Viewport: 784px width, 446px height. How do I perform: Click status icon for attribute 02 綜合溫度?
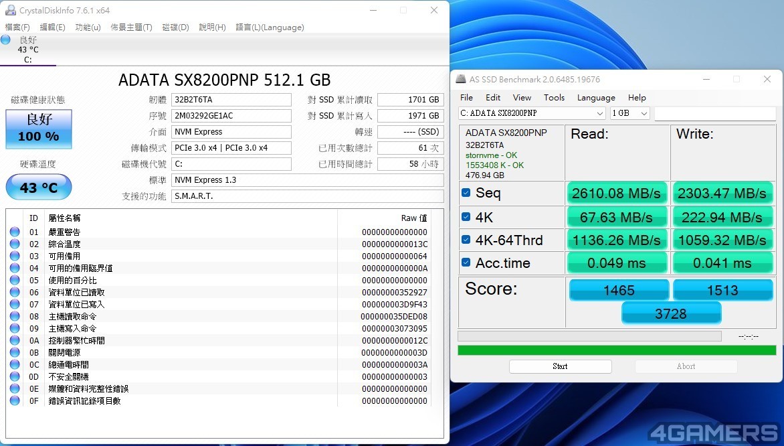[x=15, y=244]
